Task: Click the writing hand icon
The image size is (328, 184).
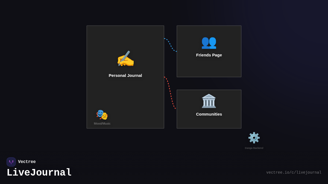Action: coord(125,59)
